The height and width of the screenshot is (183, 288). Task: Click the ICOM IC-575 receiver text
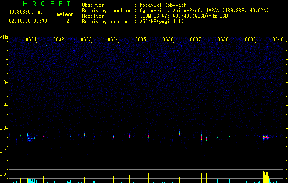184,16
